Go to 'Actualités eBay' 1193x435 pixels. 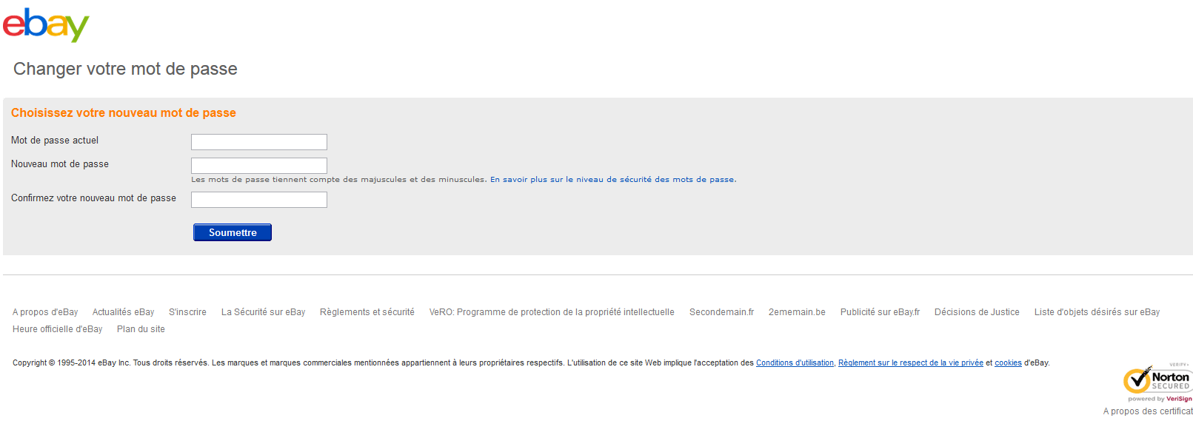(123, 312)
